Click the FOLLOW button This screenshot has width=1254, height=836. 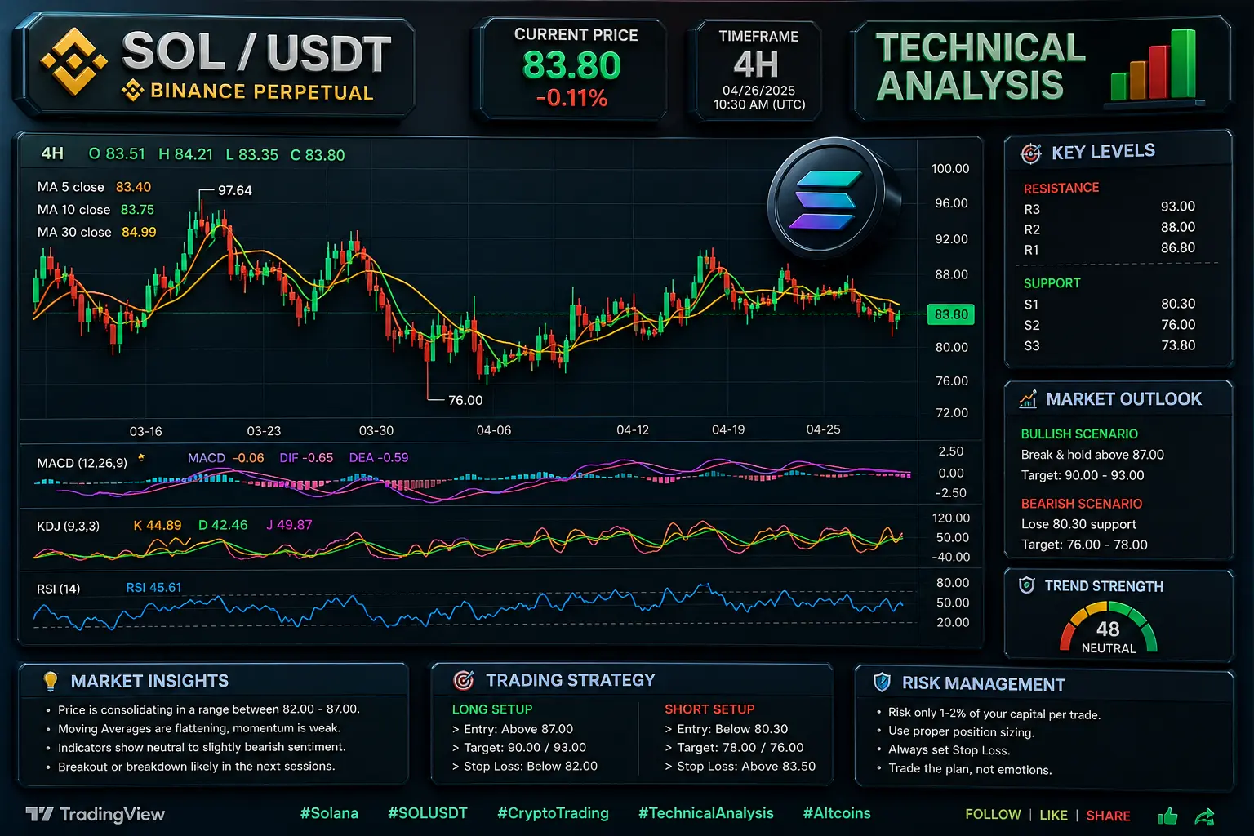point(993,815)
